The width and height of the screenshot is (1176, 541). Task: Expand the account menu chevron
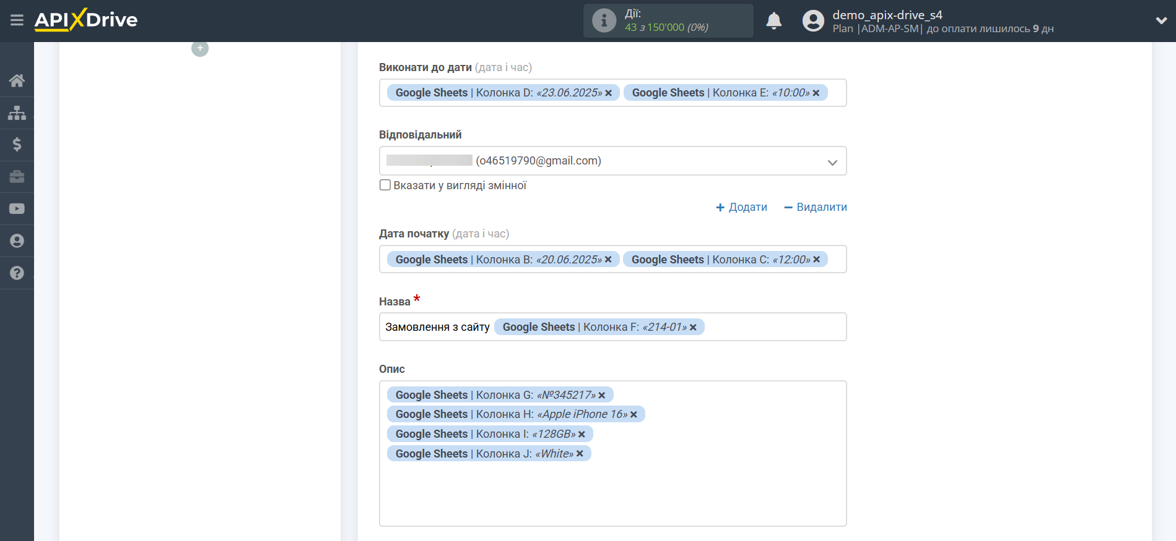pos(1161,20)
